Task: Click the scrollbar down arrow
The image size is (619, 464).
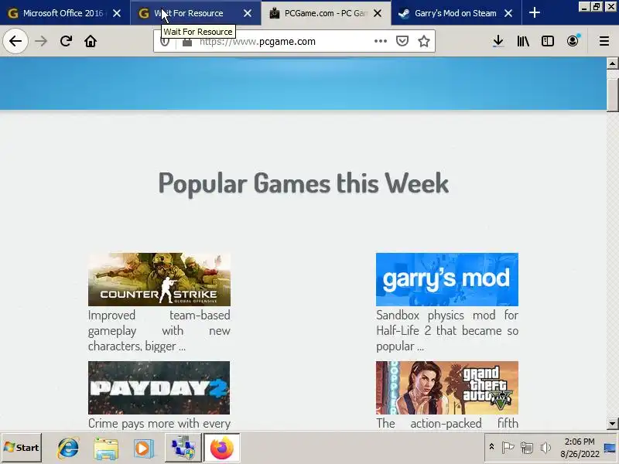Action: [612, 424]
